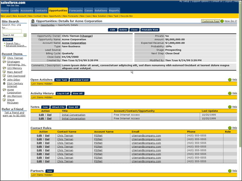The height and width of the screenshot is (181, 242).
Task: Open the Acme Corporation account name link
Action: pos(74,43)
